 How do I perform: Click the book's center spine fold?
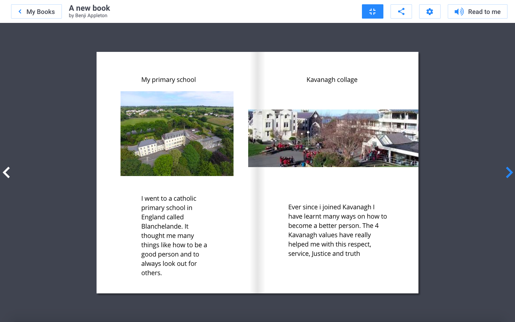pos(257,172)
